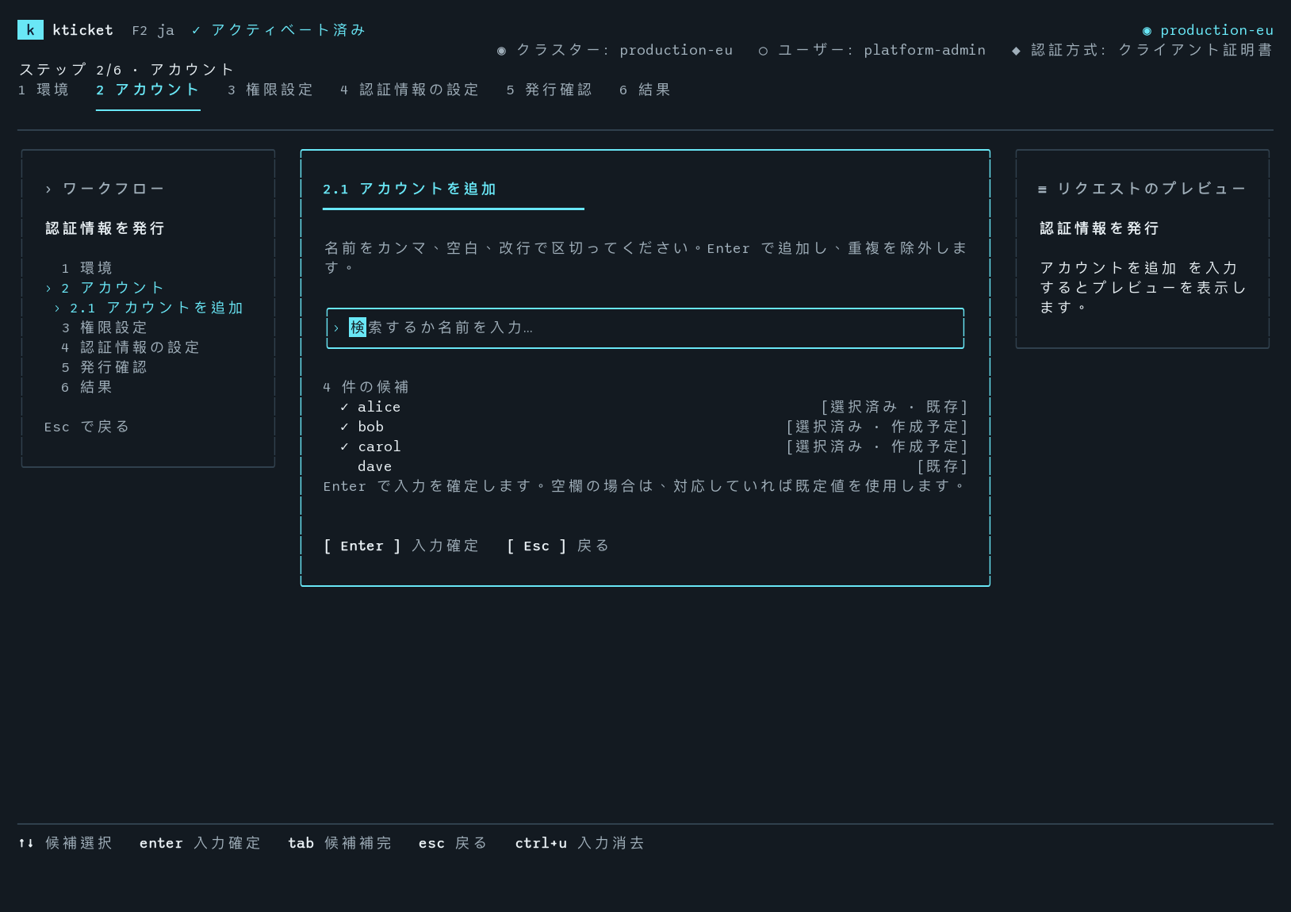Click the [ Esc ] 戻る button in the main panel
1291x912 pixels.
[x=558, y=546]
